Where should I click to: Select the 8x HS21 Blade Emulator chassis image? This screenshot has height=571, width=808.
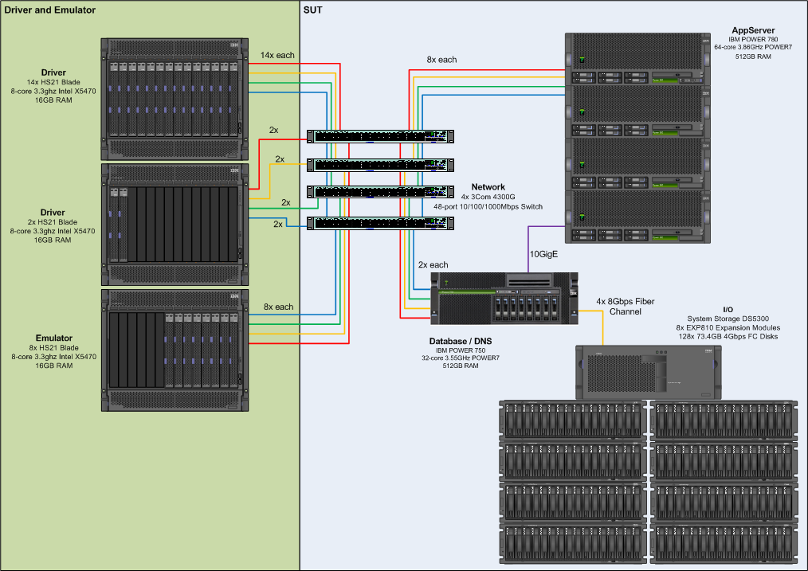(x=173, y=350)
